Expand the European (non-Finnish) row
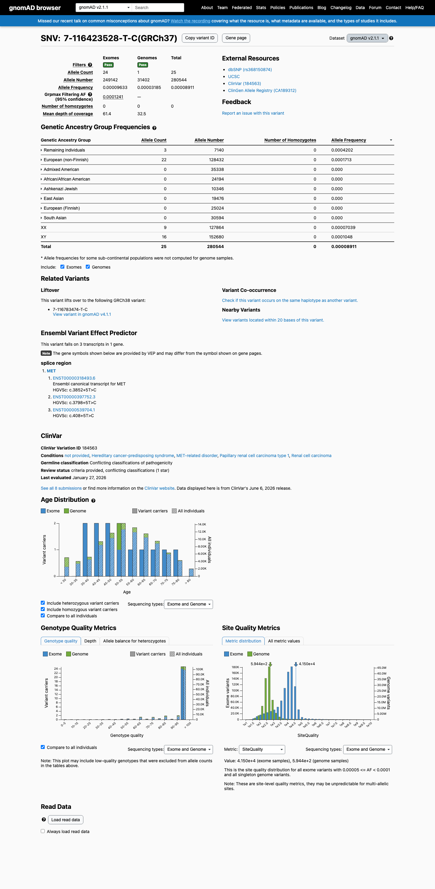This screenshot has width=435, height=889. [64, 160]
